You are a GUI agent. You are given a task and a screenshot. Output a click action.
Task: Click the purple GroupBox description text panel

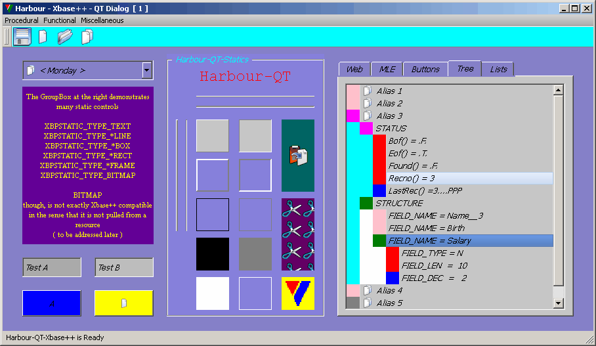pyautogui.click(x=88, y=165)
